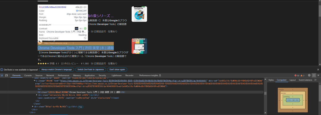This screenshot has height=115, width=321.
Task: Show more sidebar tabs with the double chevron
Action: 316,80
